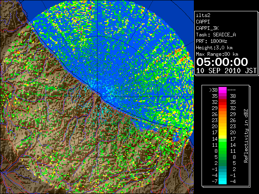Pick the cyan swatch beside '-7'
Viewport: 259px width, 194px height.
click(223, 181)
